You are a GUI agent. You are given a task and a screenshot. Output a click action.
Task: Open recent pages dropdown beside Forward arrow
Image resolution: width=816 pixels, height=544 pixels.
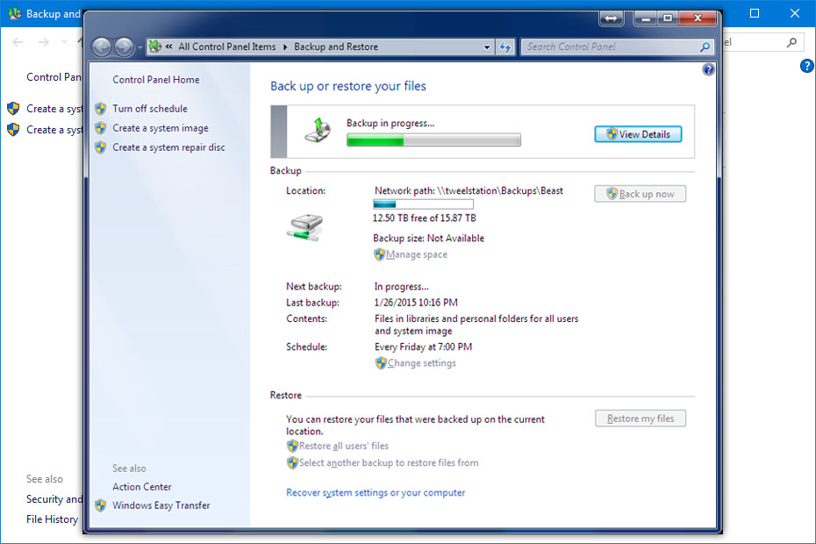pos(140,47)
